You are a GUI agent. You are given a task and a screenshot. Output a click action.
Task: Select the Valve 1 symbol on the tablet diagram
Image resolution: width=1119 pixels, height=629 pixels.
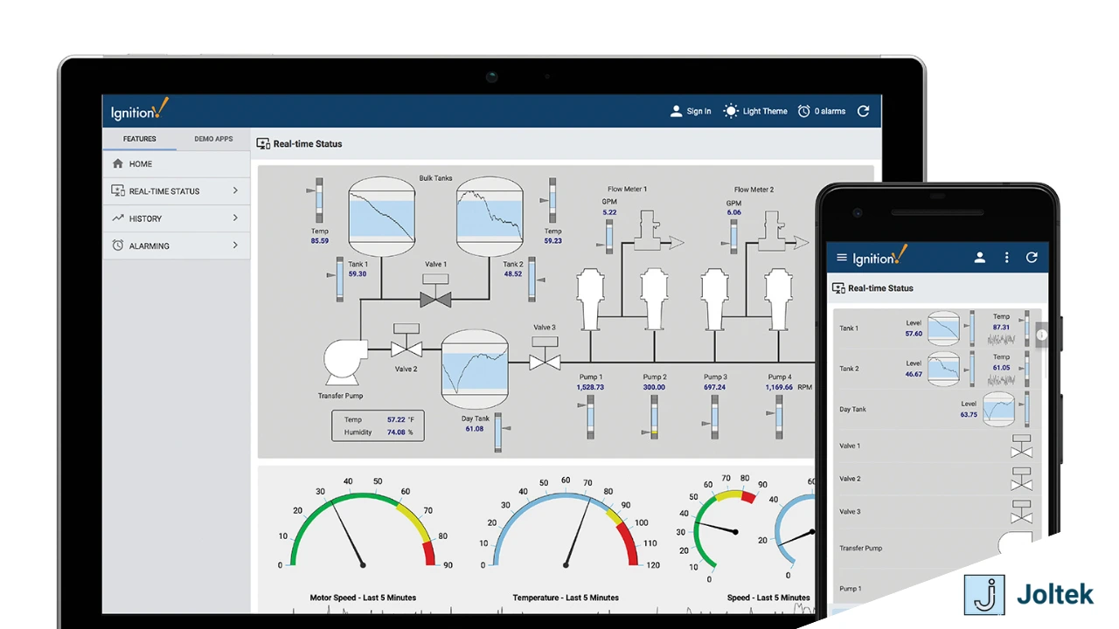point(434,292)
